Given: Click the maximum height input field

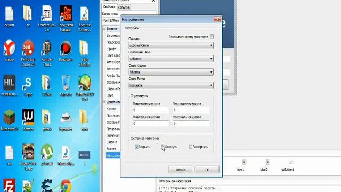Looking at the screenshot, I should pyautogui.click(x=191, y=110).
